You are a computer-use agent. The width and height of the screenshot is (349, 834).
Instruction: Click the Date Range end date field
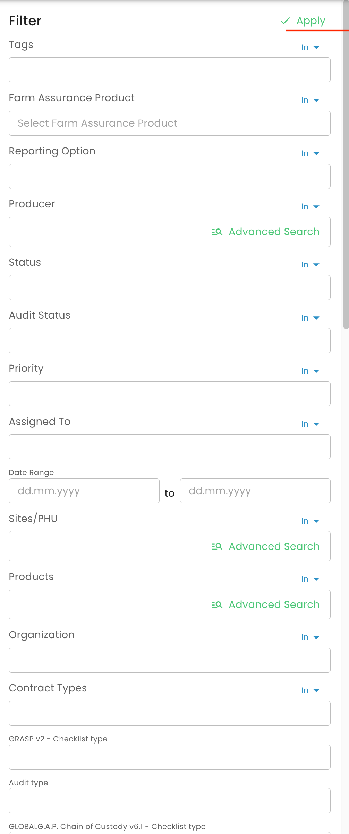(x=255, y=491)
